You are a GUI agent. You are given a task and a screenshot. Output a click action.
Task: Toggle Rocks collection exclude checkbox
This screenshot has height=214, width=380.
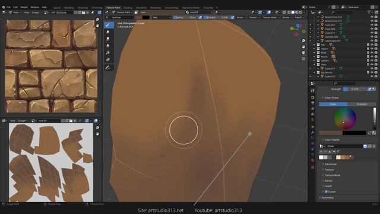coord(368,56)
